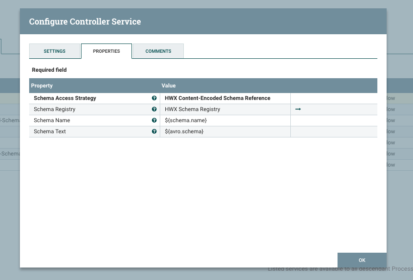Click help icon beside Schema Text
The height and width of the screenshot is (280, 413).
click(x=154, y=131)
